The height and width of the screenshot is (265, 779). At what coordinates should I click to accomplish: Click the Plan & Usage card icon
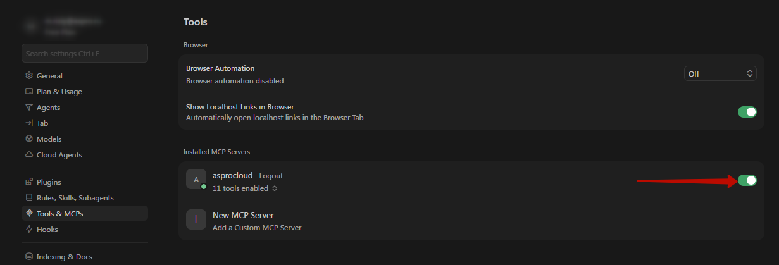tap(29, 92)
